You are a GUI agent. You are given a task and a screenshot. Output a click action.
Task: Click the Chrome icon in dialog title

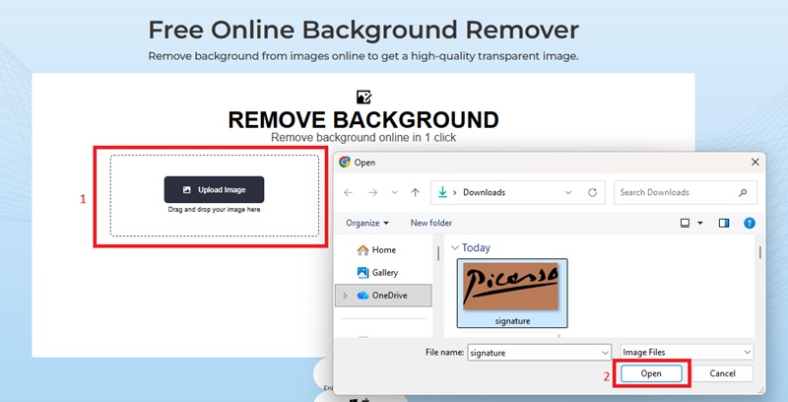click(345, 162)
